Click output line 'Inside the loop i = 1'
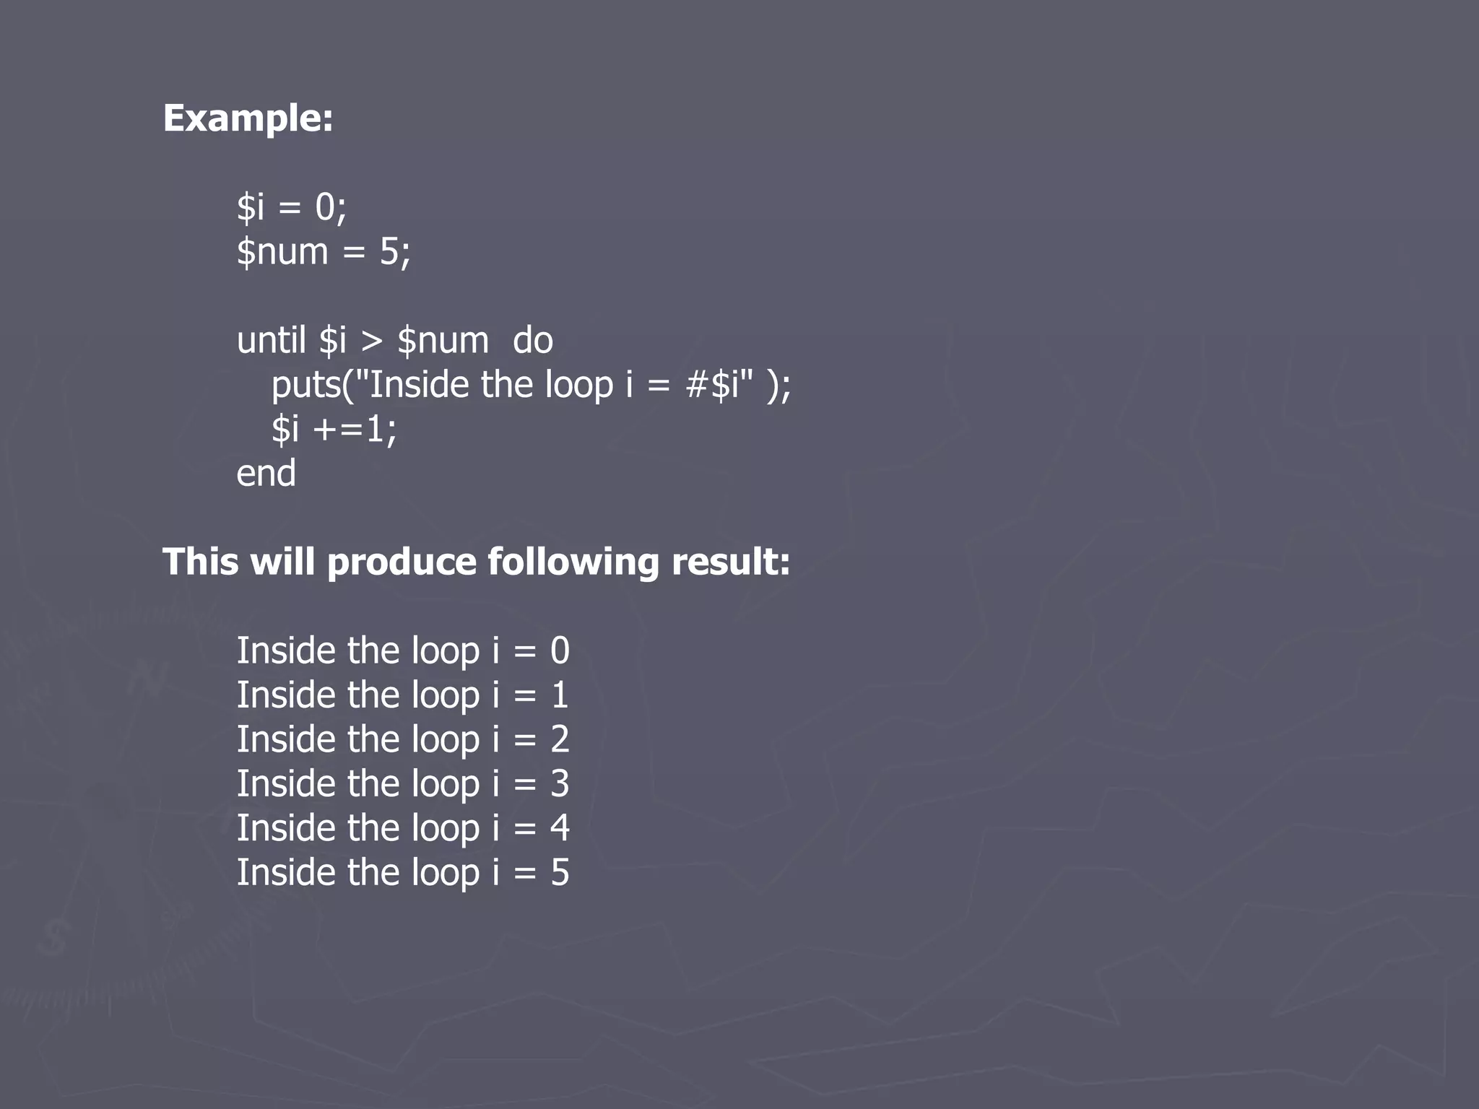Image resolution: width=1479 pixels, height=1109 pixels. (x=403, y=695)
